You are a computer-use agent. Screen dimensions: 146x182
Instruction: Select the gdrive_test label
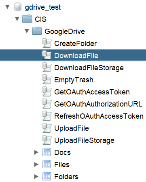point(43,7)
